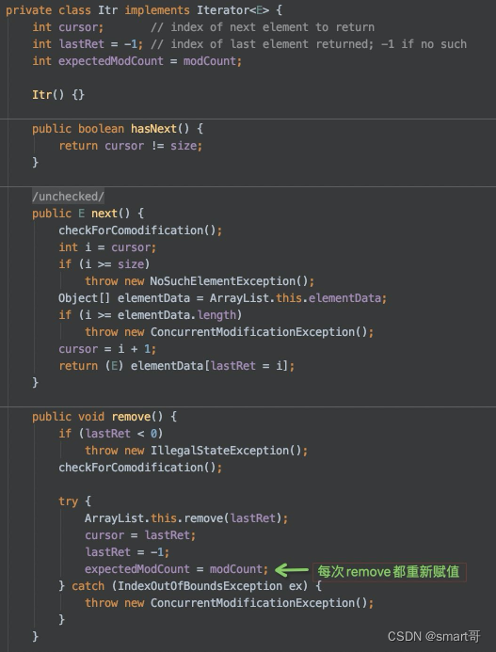Click the 'if (i >= size)' condition
This screenshot has width=496, height=652.
(x=104, y=264)
